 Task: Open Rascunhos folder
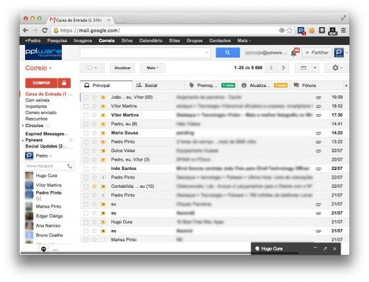tap(36, 119)
